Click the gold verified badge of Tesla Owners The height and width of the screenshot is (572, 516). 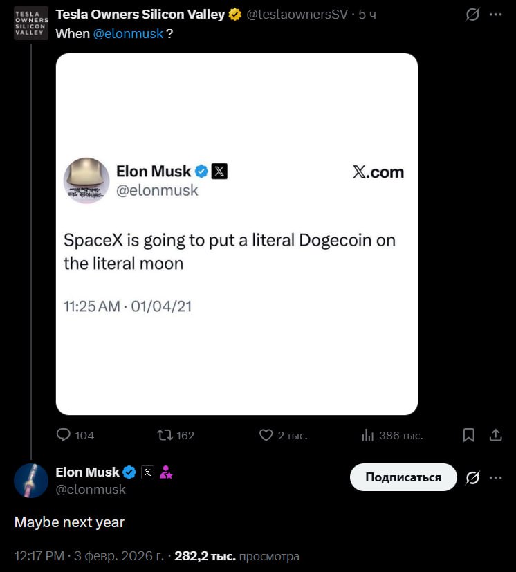click(235, 15)
